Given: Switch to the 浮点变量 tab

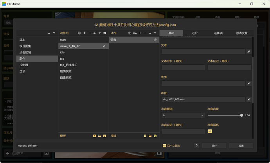Looking at the screenshot, I should (242, 33).
